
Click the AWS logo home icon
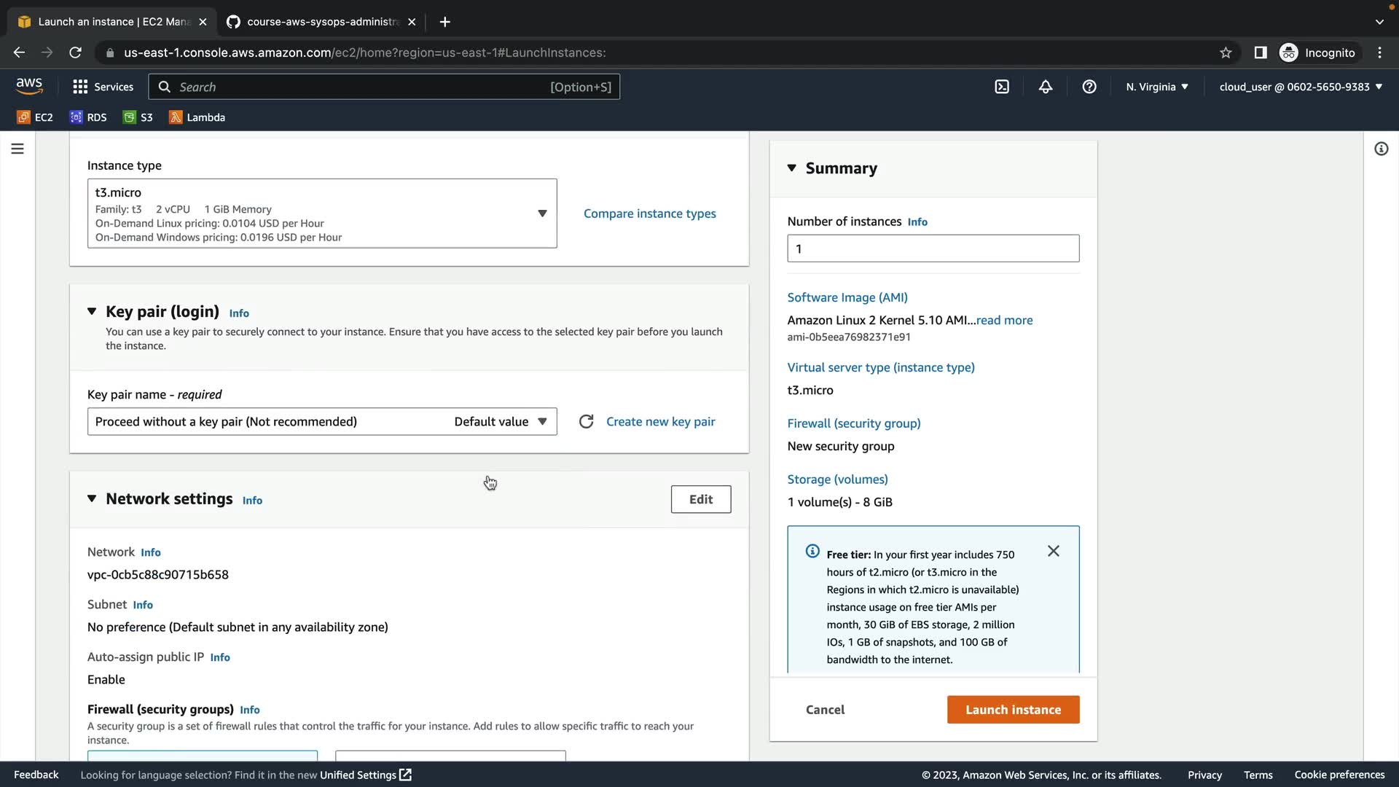29,86
